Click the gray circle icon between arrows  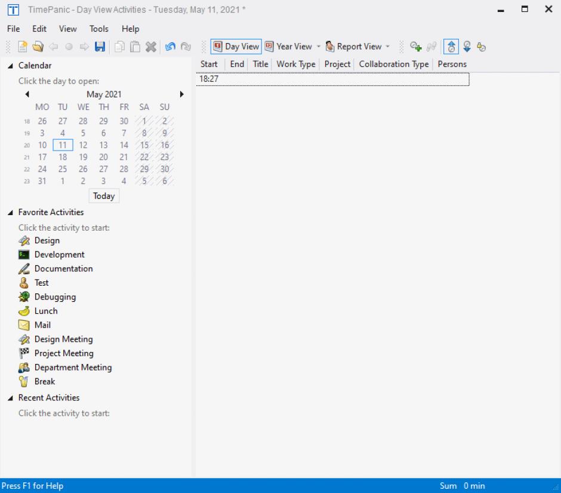tap(69, 47)
